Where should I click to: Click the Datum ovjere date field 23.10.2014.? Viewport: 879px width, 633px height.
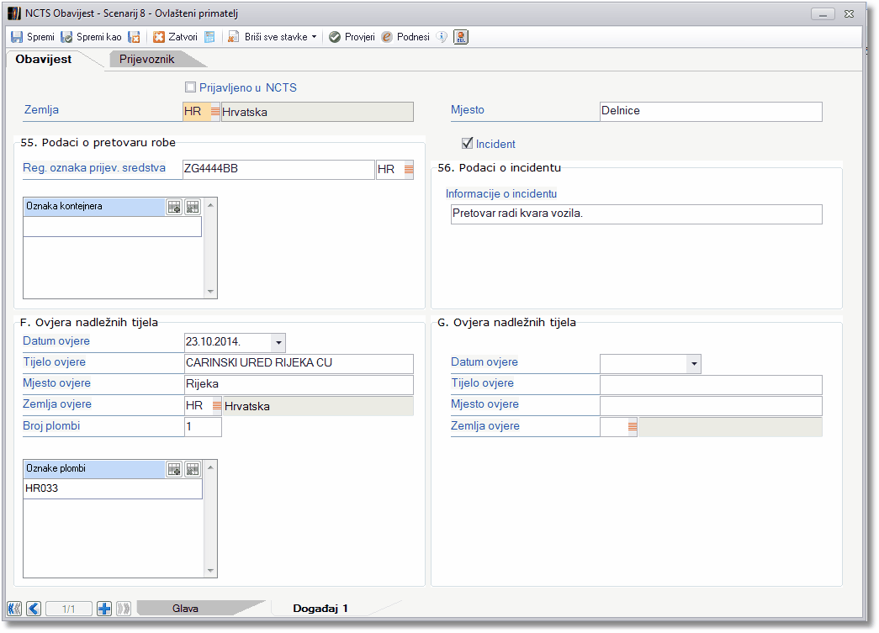228,342
